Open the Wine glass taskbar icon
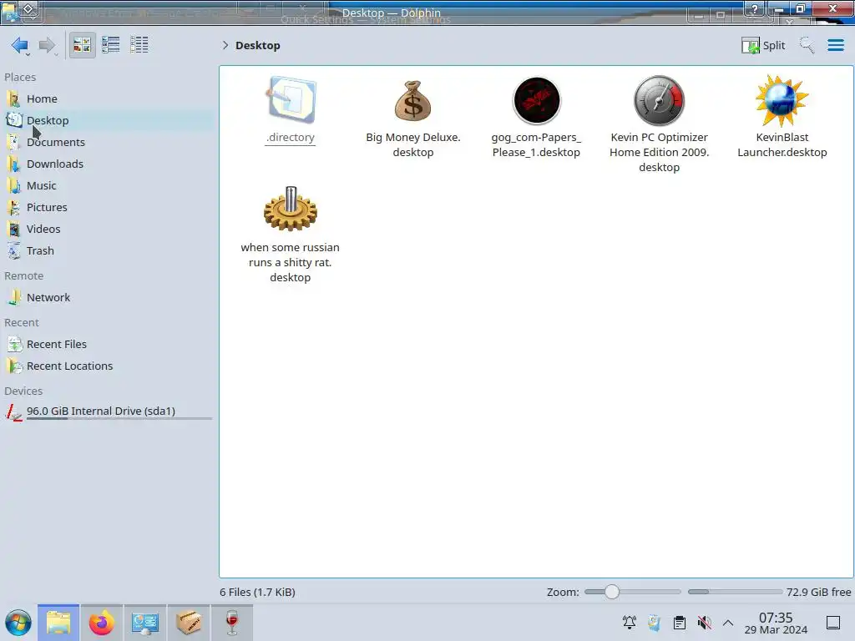 (x=232, y=623)
